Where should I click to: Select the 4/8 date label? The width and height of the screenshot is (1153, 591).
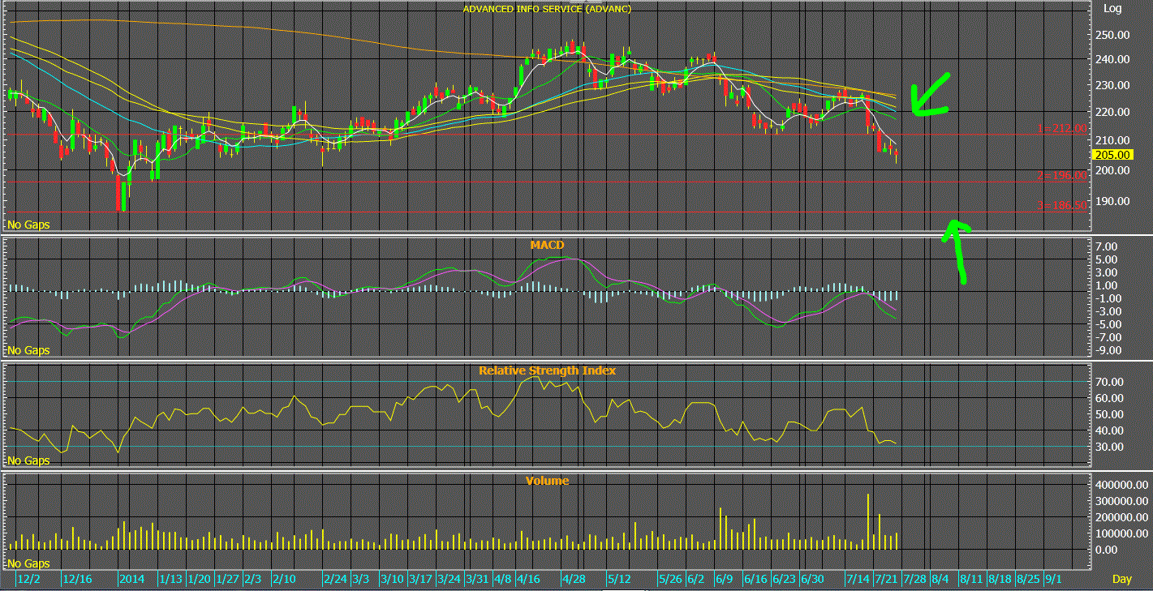[x=502, y=580]
